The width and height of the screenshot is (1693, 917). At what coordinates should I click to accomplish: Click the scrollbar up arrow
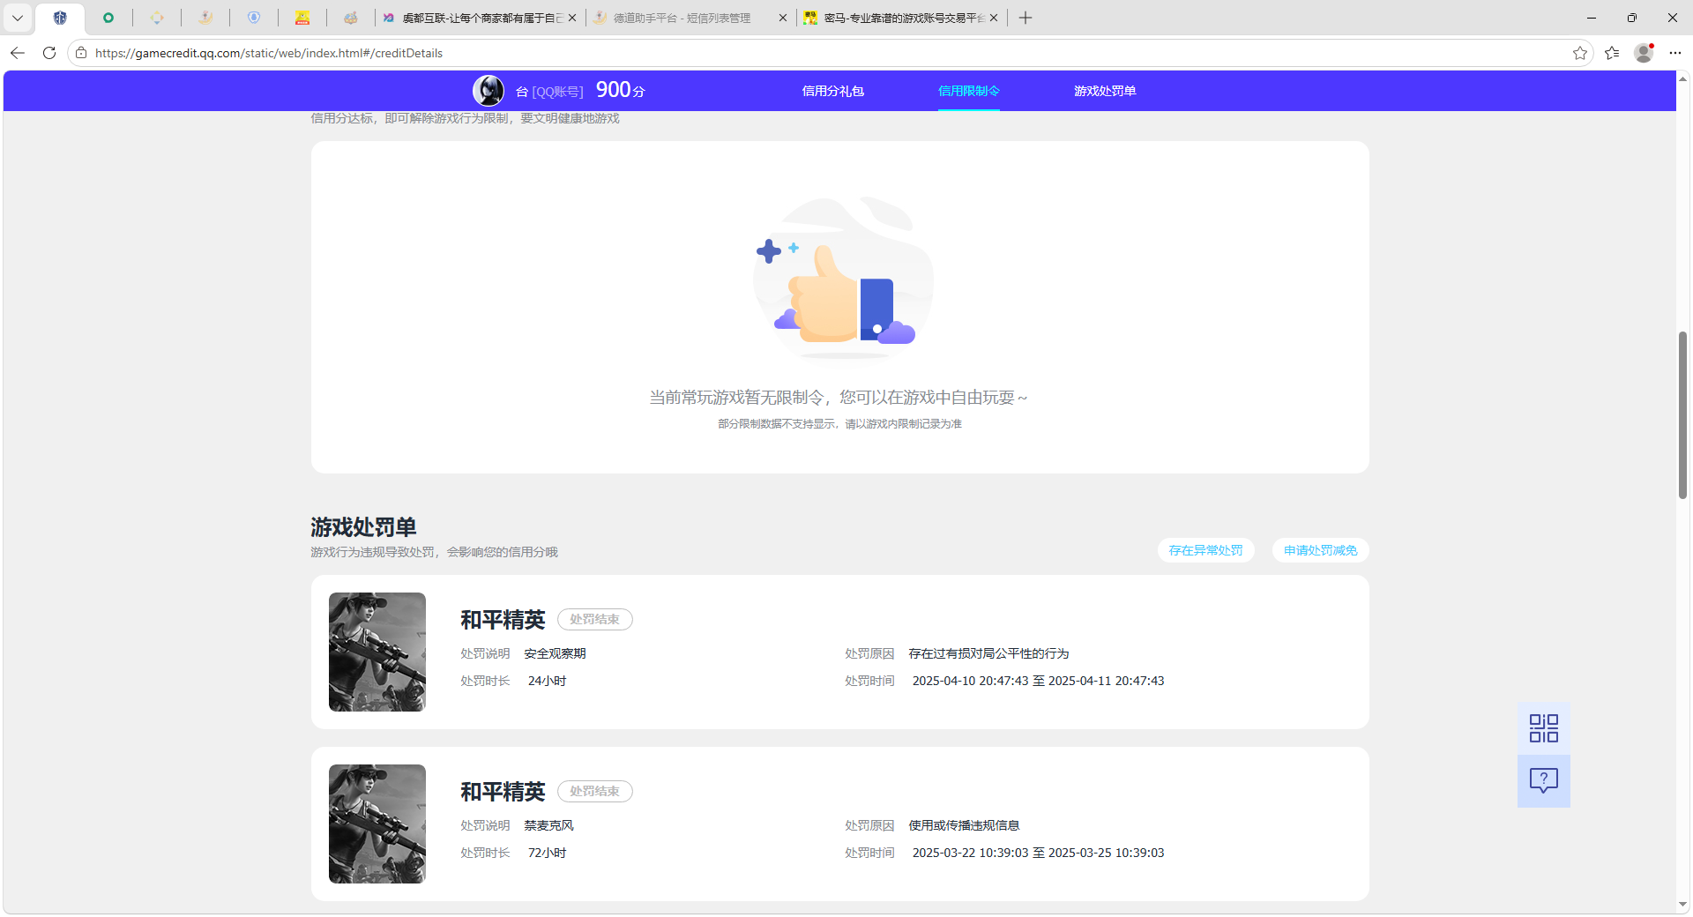tap(1682, 78)
